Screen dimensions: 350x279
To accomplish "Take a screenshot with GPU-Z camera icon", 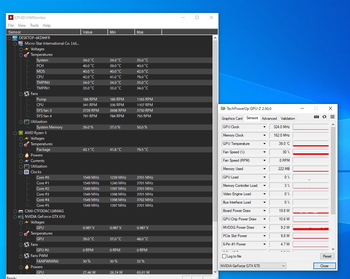I will tap(316, 117).
